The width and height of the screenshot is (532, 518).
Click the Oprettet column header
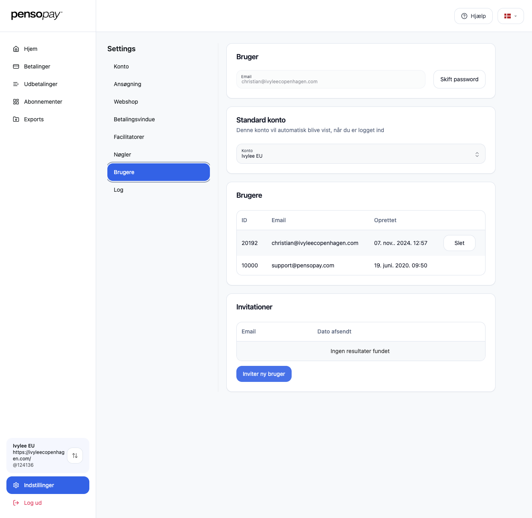[385, 220]
